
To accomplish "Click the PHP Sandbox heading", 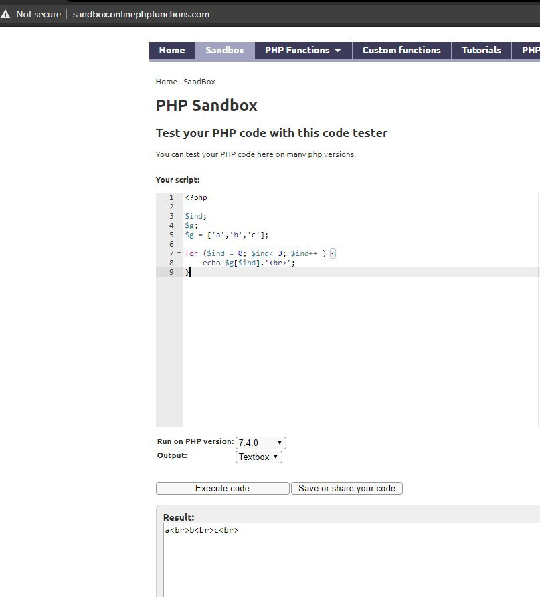I will [x=207, y=106].
